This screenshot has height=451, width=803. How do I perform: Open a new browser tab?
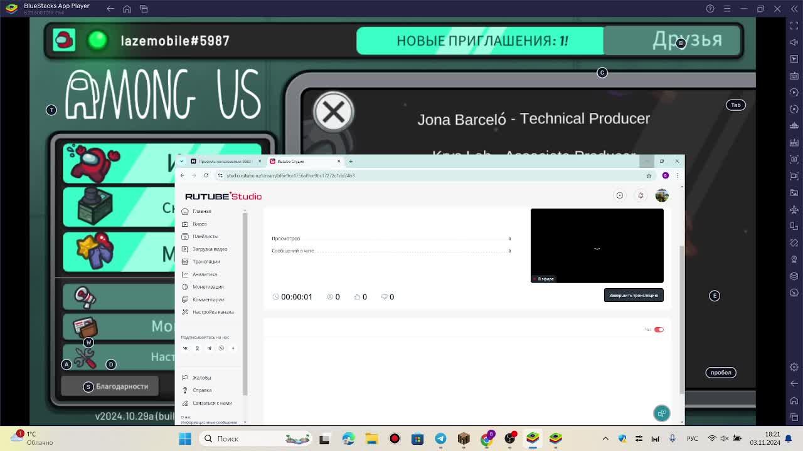coord(351,162)
